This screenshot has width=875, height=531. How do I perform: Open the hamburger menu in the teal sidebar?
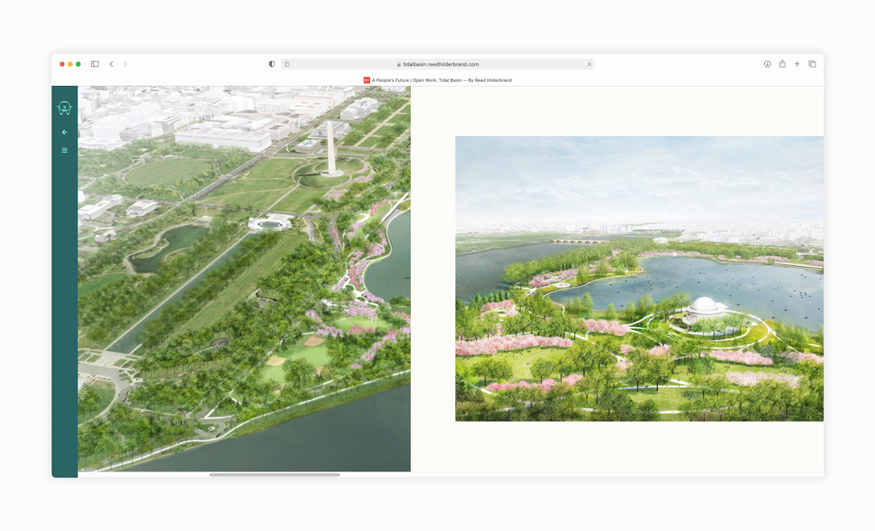tap(64, 150)
